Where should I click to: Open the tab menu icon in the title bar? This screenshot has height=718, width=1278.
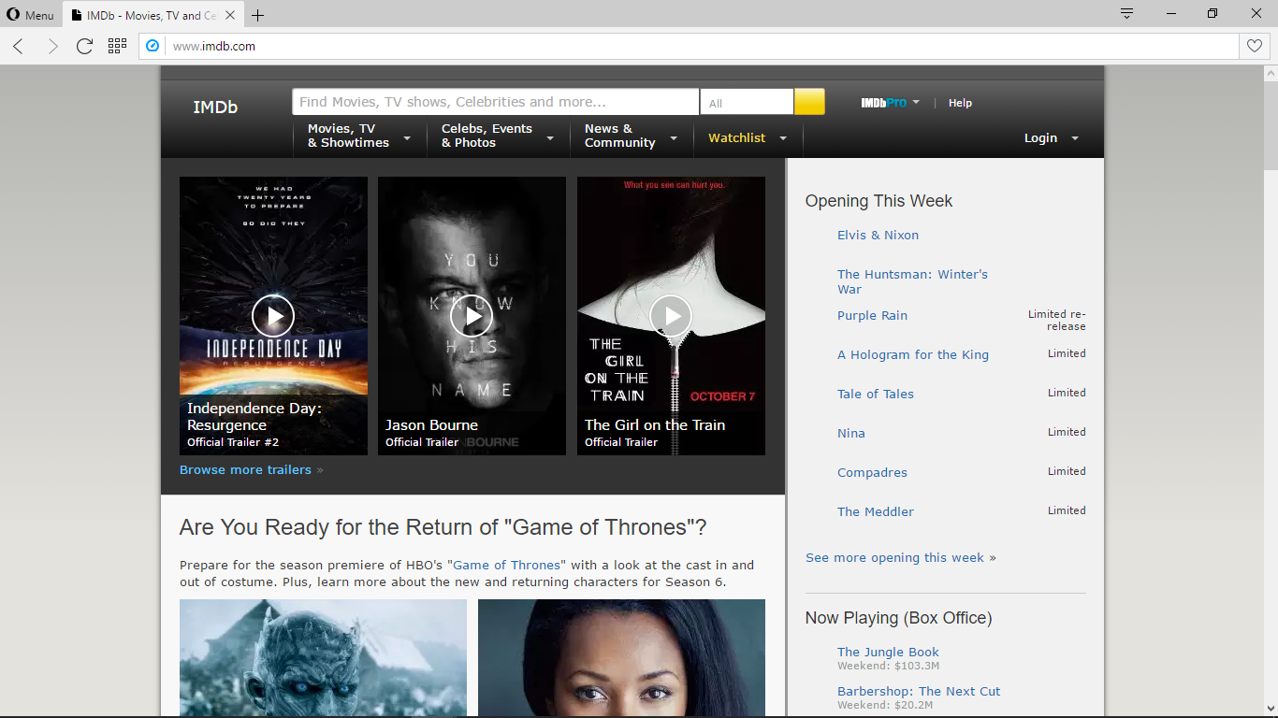pos(1126,13)
